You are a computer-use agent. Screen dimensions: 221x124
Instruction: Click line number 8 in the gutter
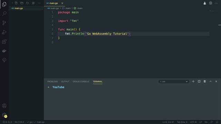[52, 42]
